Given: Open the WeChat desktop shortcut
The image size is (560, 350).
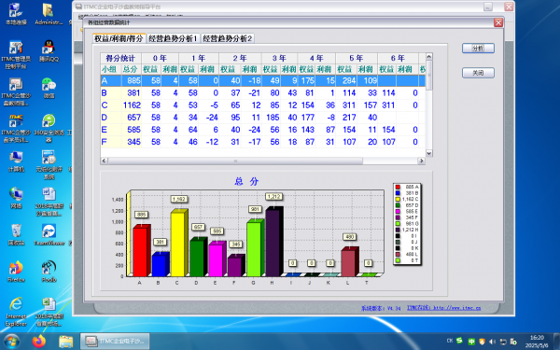Looking at the screenshot, I should tap(49, 88).
